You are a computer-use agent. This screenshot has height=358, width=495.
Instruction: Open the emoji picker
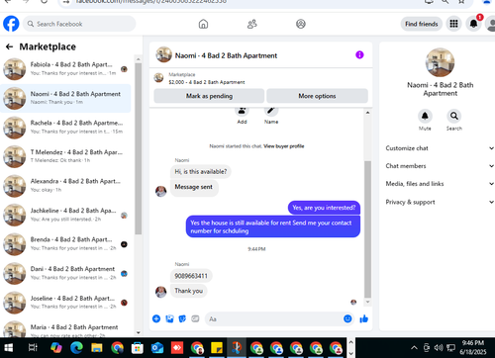pyautogui.click(x=347, y=318)
